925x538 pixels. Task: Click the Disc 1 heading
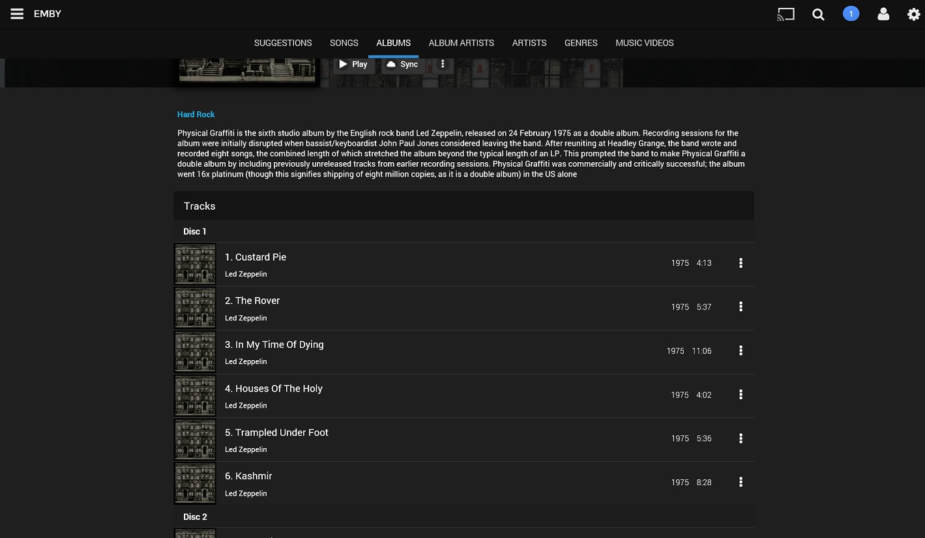pyautogui.click(x=195, y=231)
